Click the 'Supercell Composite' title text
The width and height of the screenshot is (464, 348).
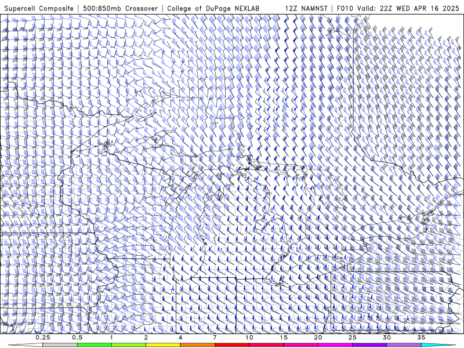(39, 8)
